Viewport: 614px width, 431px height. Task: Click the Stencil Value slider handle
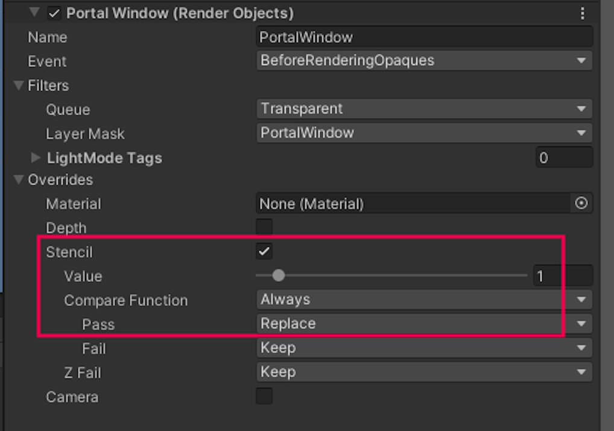pos(278,276)
